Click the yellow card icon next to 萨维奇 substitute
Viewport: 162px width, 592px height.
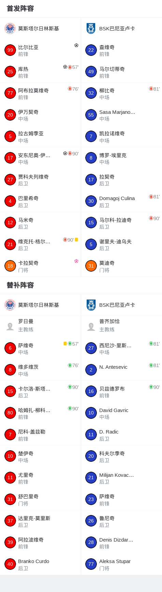click(65, 344)
